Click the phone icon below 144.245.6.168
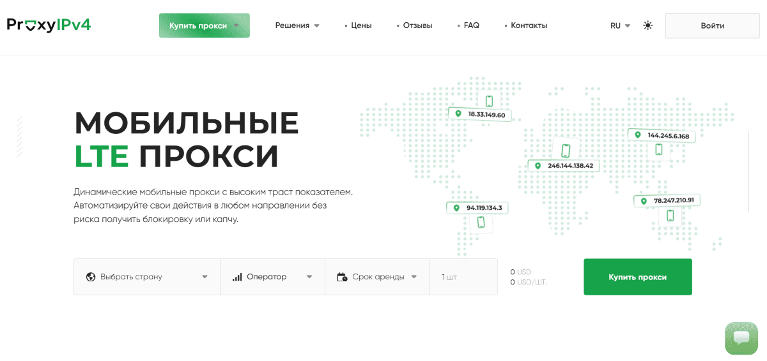Screen dimensions: 767x361 pyautogui.click(x=659, y=150)
